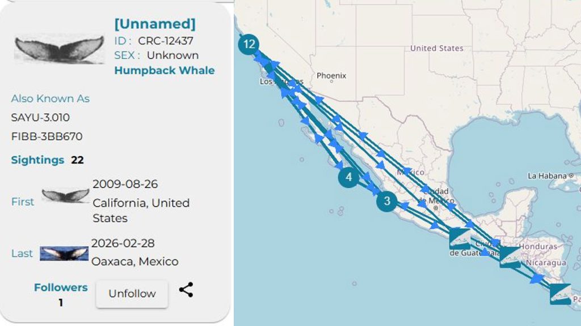Open the cluster marker labeled 4
This screenshot has height=326, width=581.
pyautogui.click(x=348, y=178)
